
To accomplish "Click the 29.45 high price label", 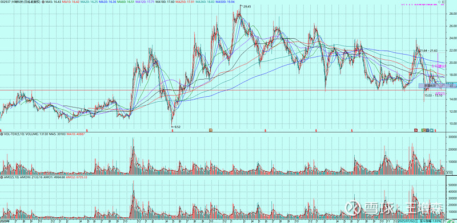I will tap(247, 6).
